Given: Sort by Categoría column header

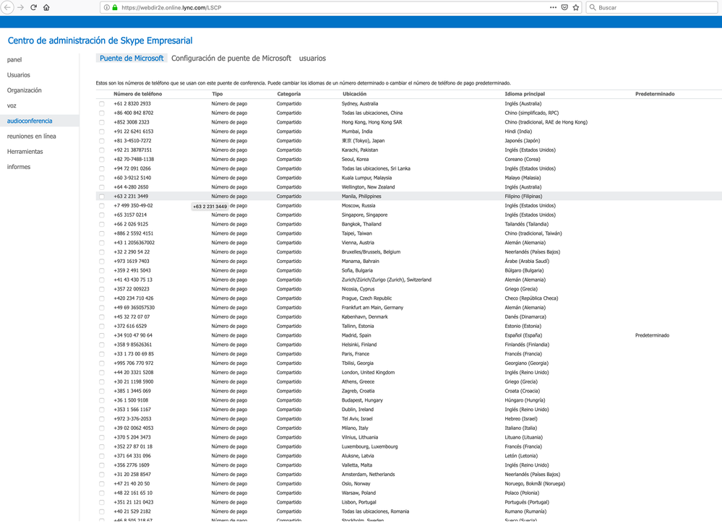Looking at the screenshot, I should point(288,94).
